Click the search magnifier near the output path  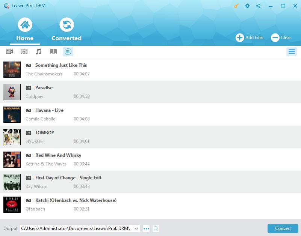(156, 228)
